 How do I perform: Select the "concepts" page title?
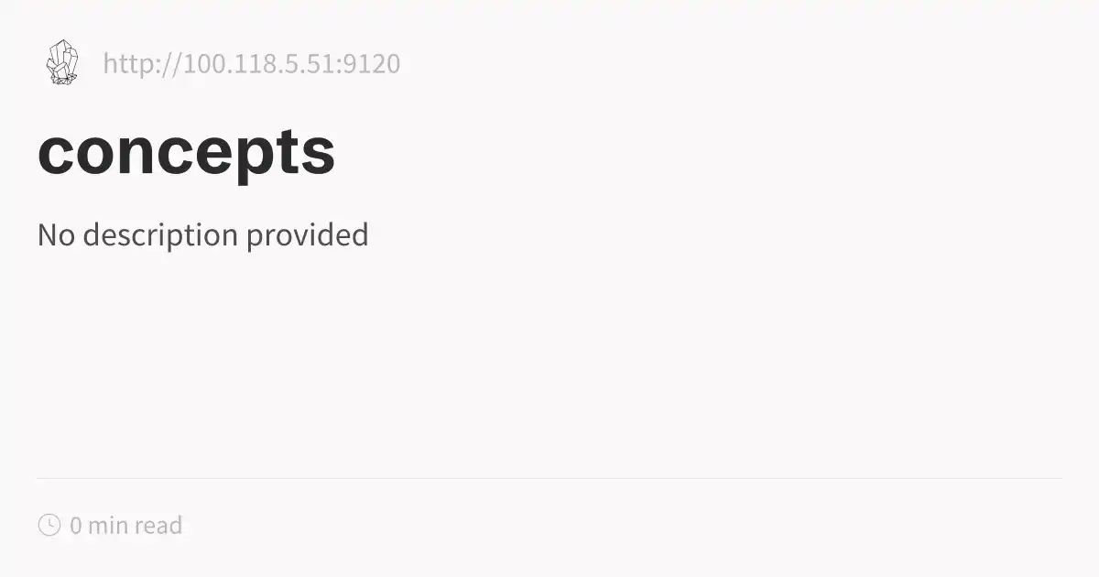186,152
